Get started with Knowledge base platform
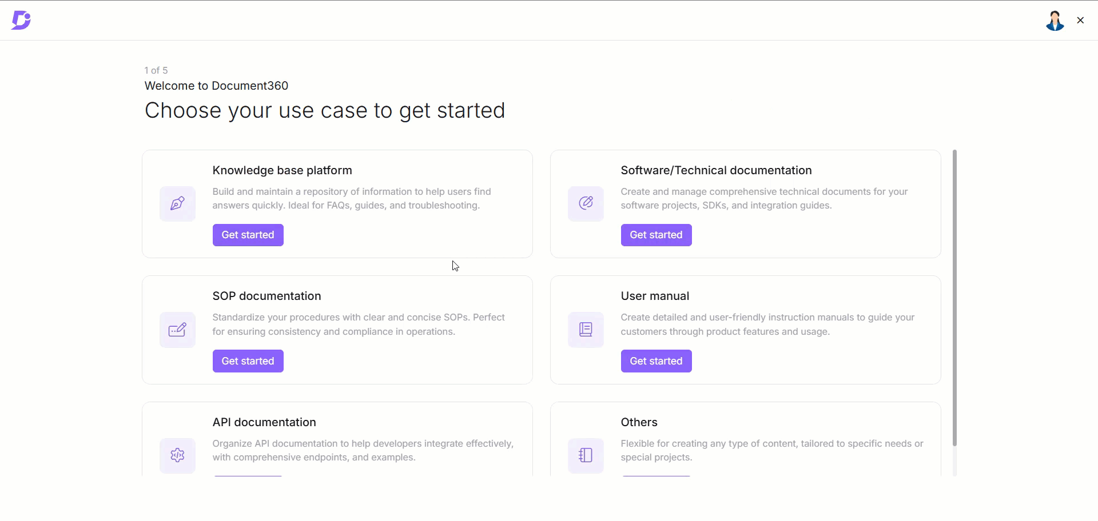This screenshot has height=521, width=1098. pos(248,235)
